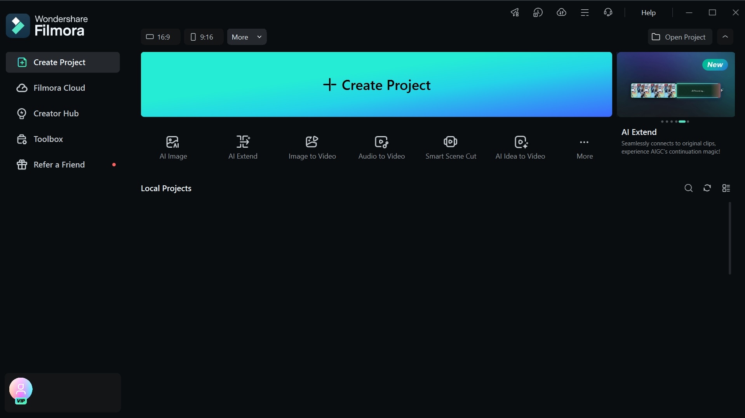The height and width of the screenshot is (418, 745).
Task: Select the 16:9 aspect ratio
Action: click(160, 37)
